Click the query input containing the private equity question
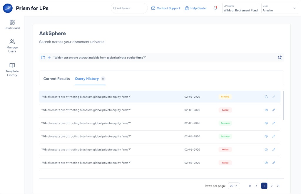The height and width of the screenshot is (194, 301). coord(161,58)
